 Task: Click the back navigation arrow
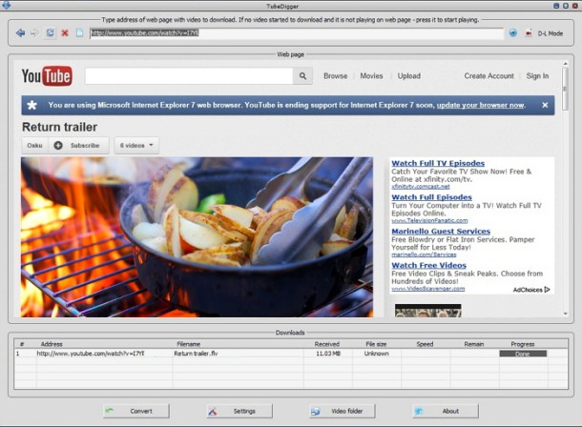click(x=21, y=32)
